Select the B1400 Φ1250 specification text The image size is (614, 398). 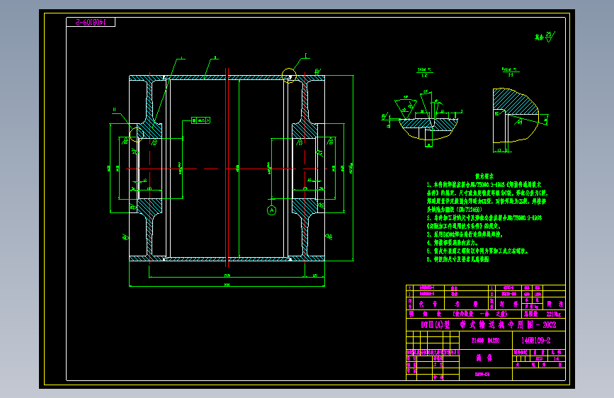point(485,341)
